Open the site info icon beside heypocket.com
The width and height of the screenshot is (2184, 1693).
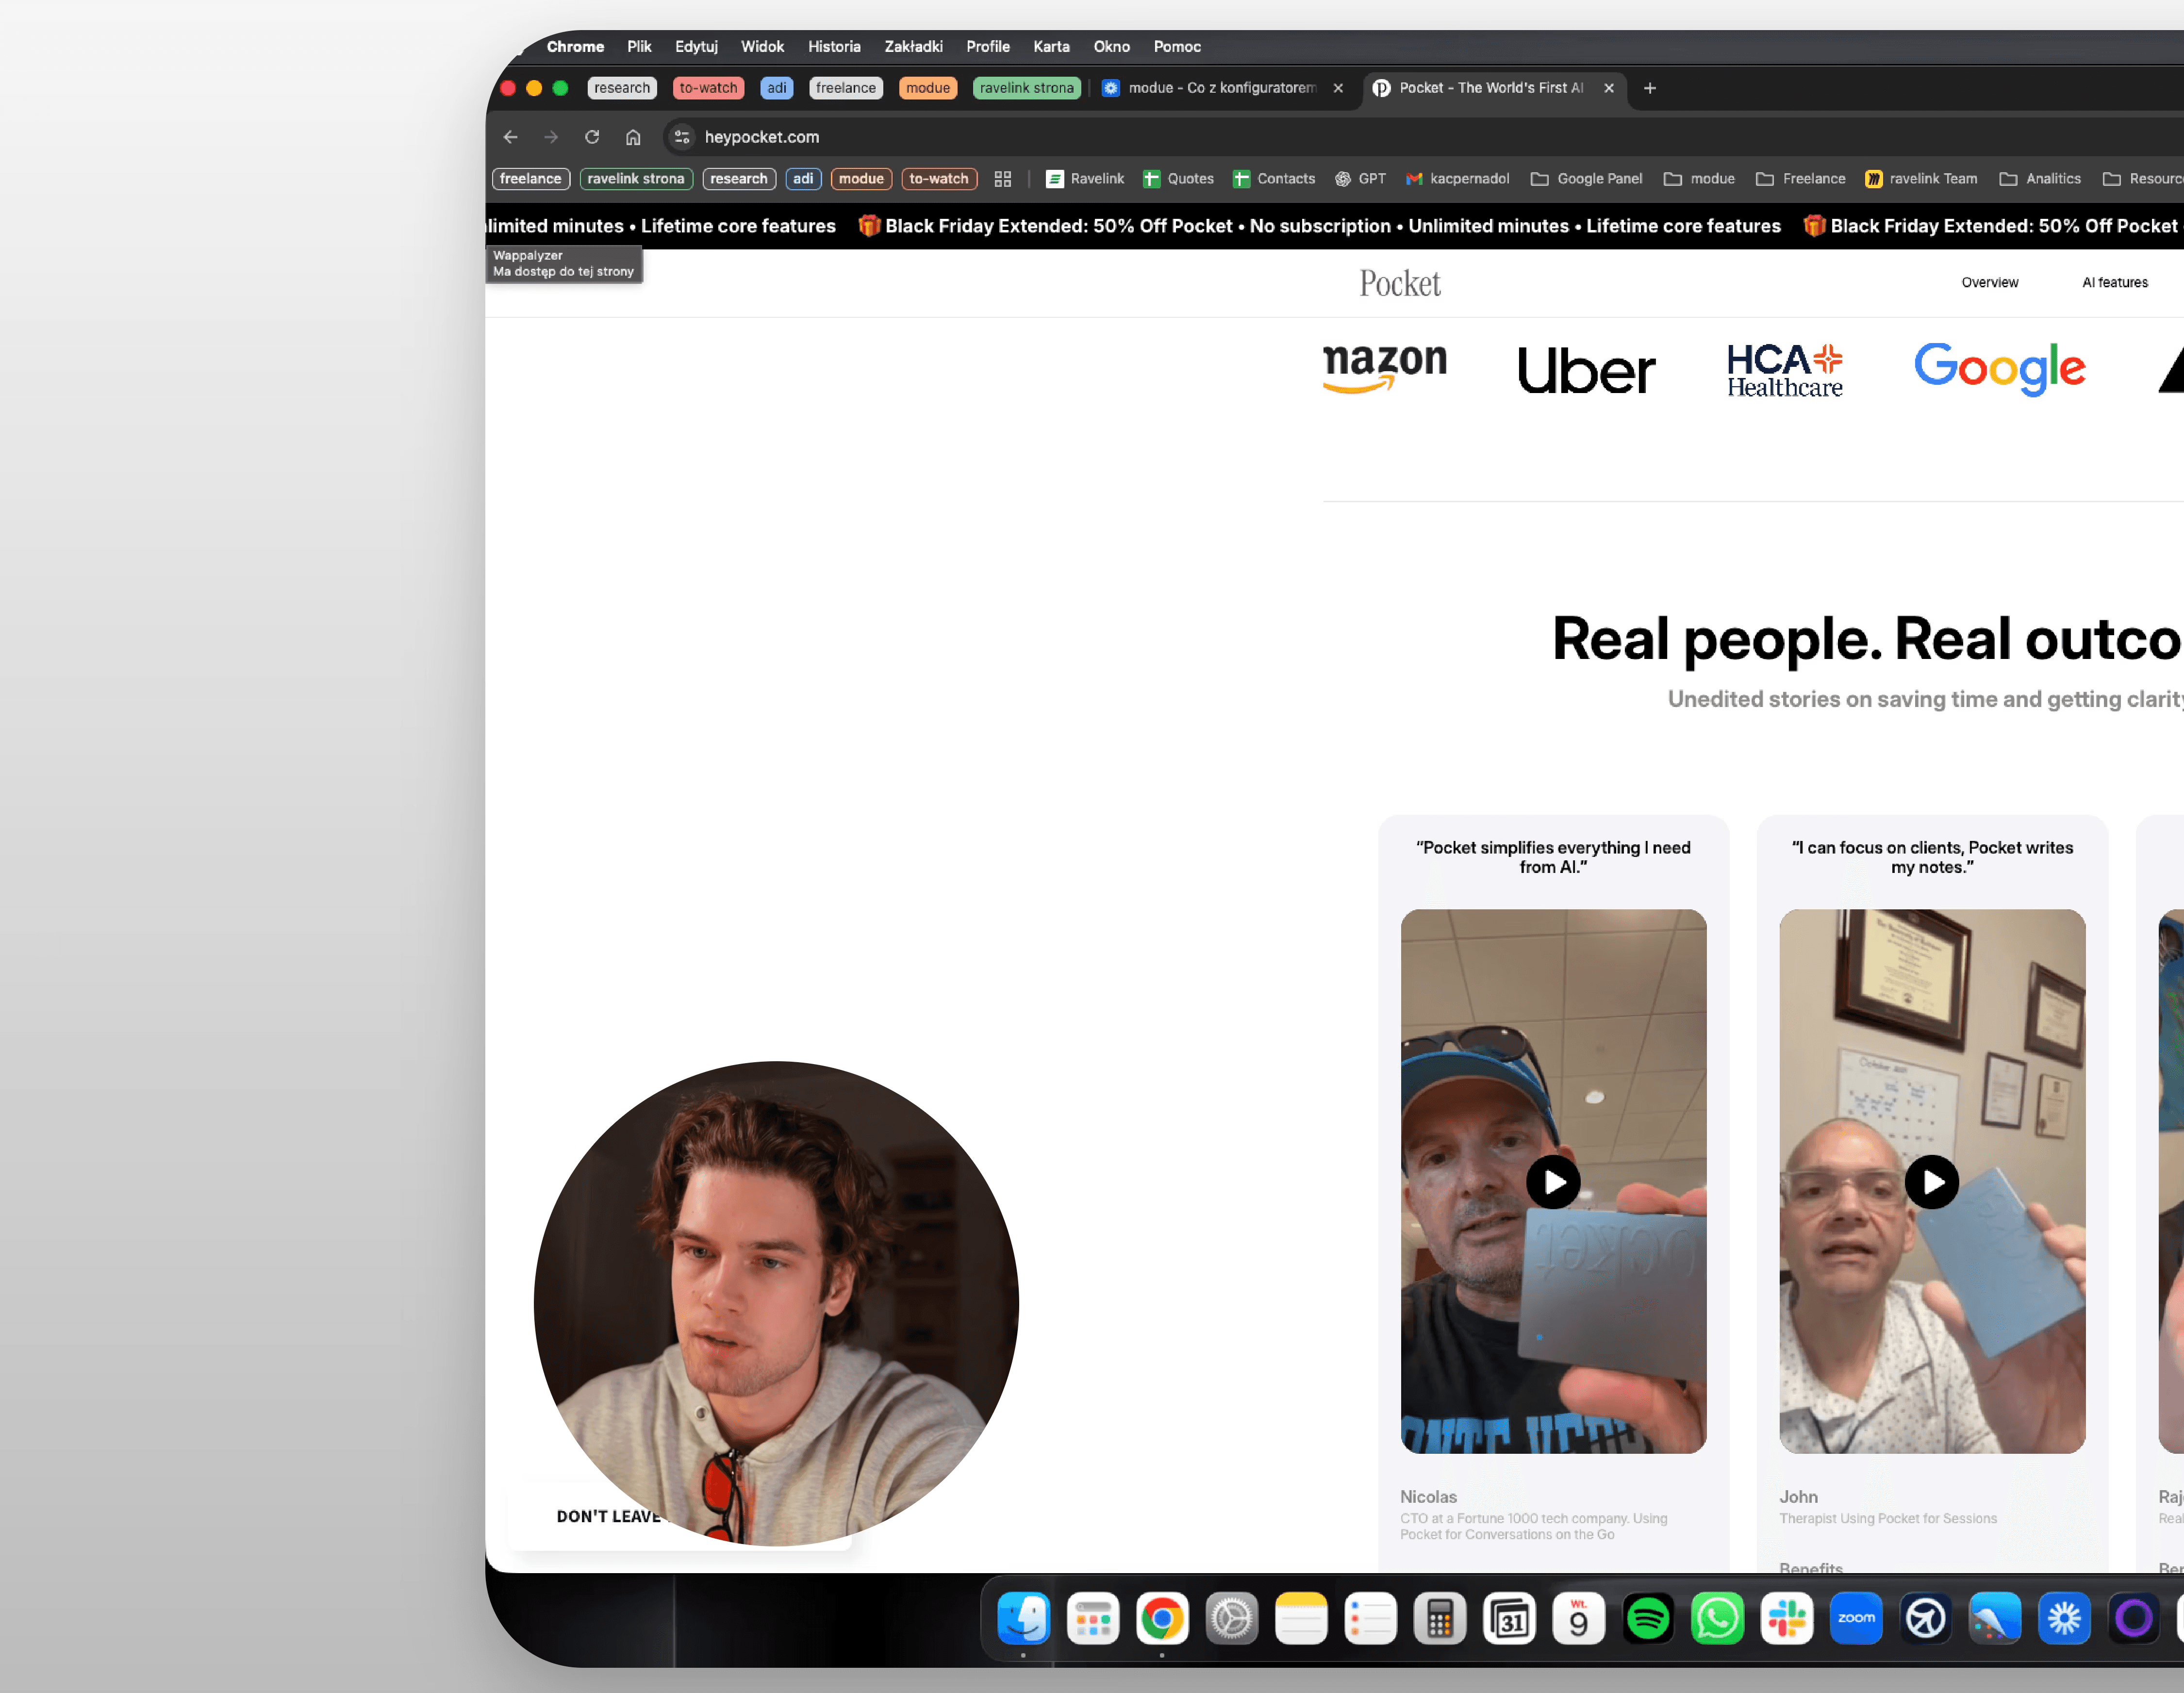[x=682, y=137]
